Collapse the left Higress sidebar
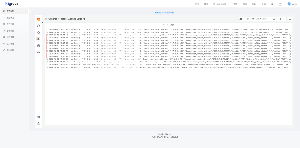Image resolution: width=300 pixels, height=148 pixels. (29, 12)
